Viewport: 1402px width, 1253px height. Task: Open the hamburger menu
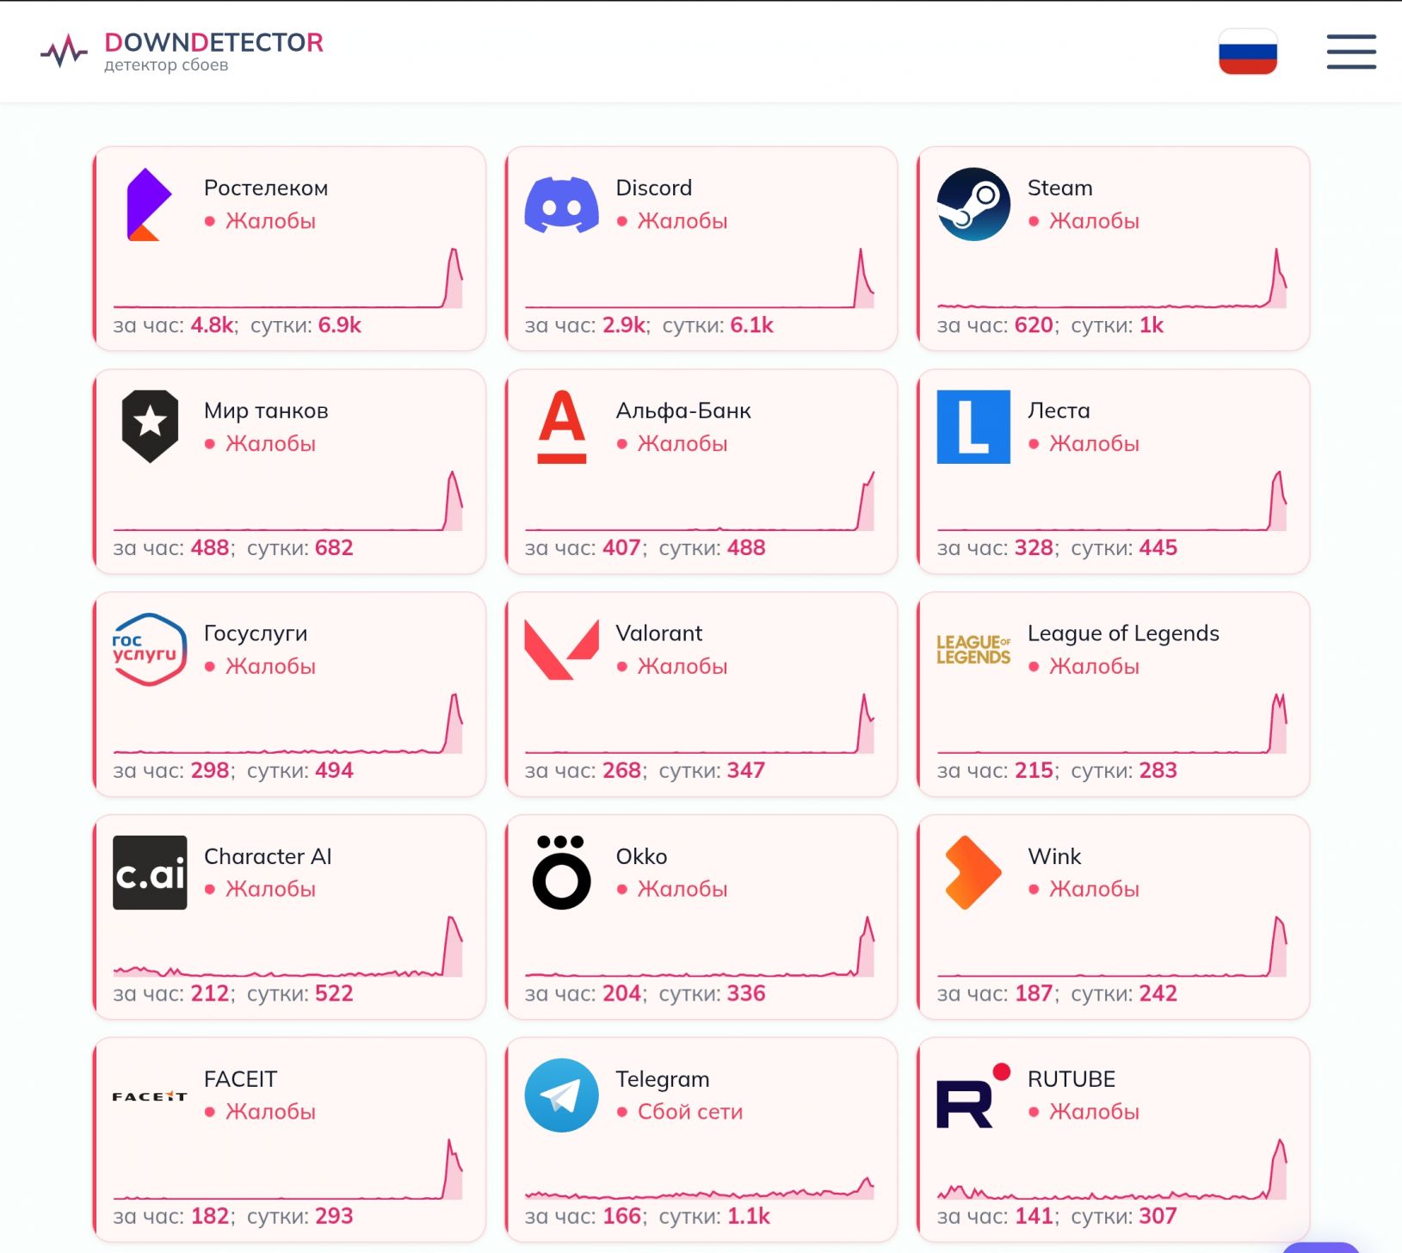click(1350, 52)
